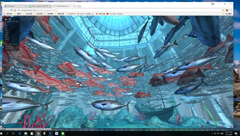Open the blue bird app in taskbar

(x=56, y=133)
